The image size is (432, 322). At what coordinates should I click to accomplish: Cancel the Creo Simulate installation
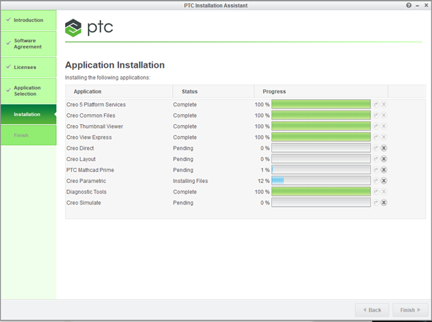[384, 202]
